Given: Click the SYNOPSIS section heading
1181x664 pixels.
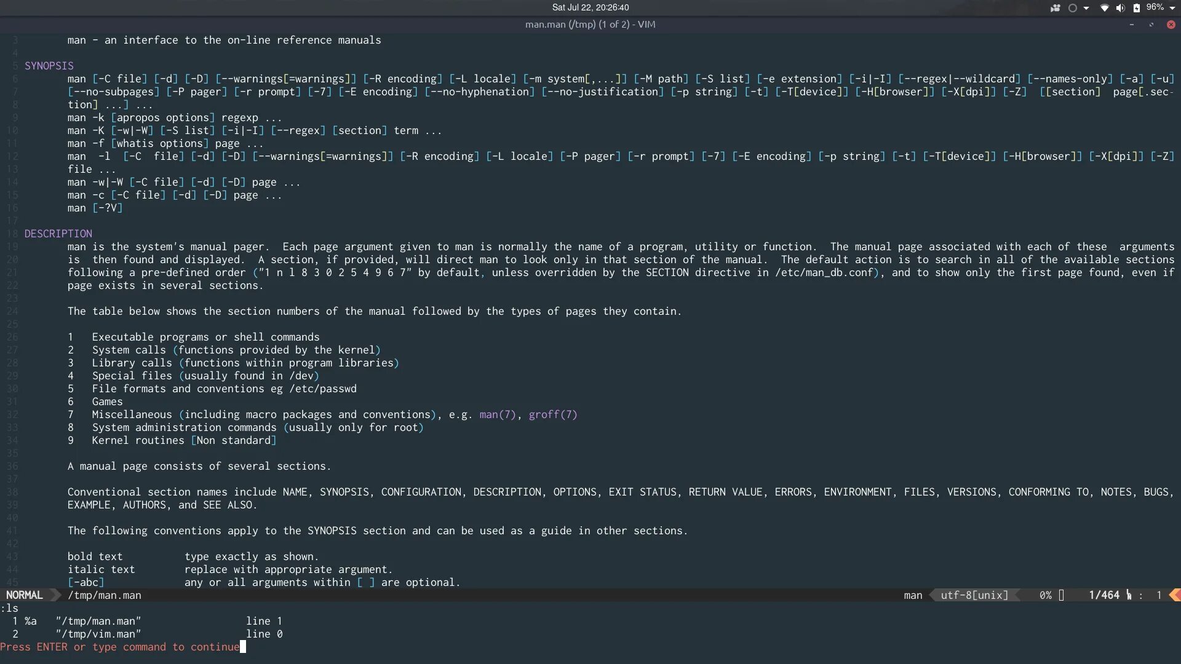Looking at the screenshot, I should tap(49, 66).
